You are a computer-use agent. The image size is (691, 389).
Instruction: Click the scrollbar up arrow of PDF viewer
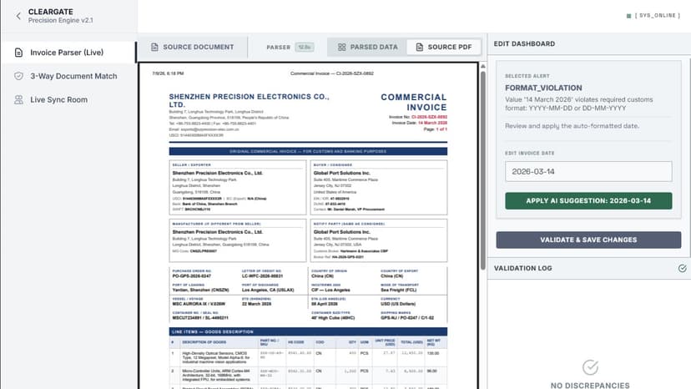(483, 66)
